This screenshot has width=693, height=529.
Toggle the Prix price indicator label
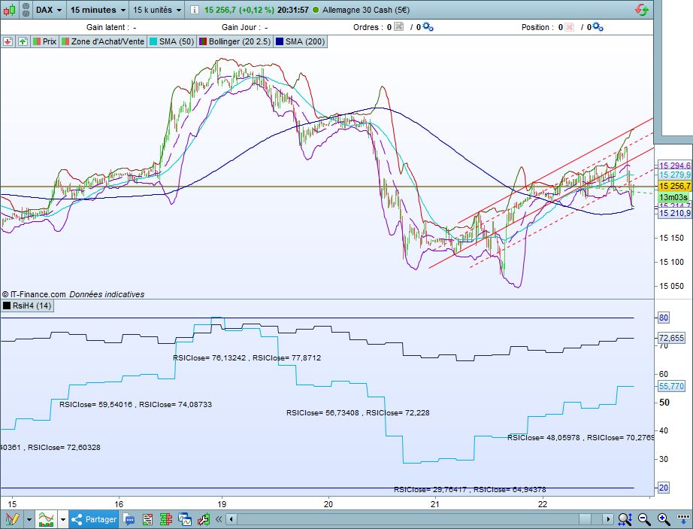pos(44,41)
